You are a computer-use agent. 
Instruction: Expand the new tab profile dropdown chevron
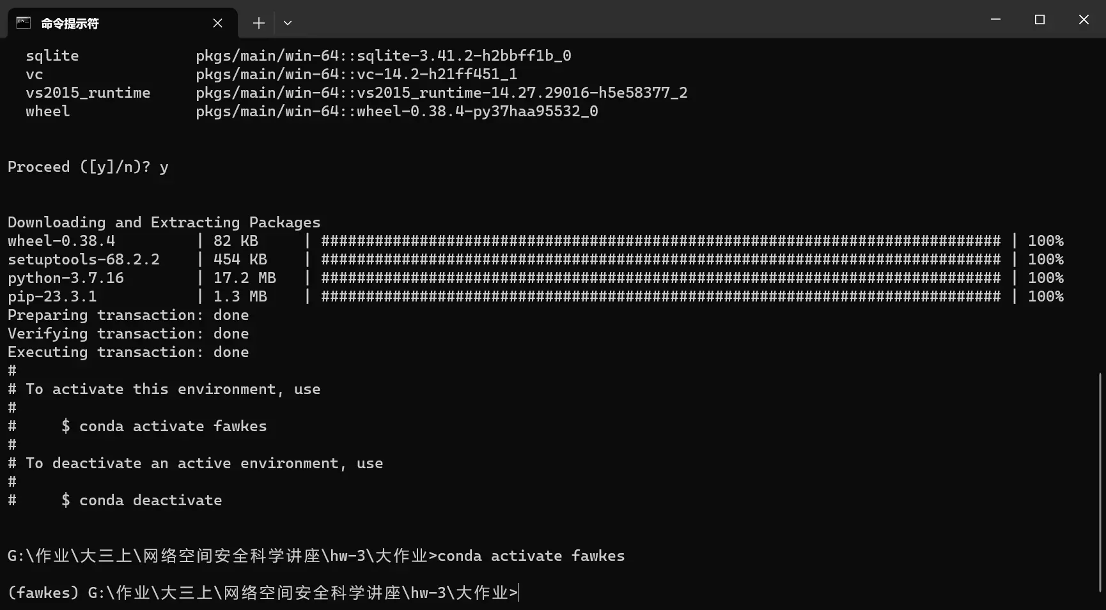(288, 23)
